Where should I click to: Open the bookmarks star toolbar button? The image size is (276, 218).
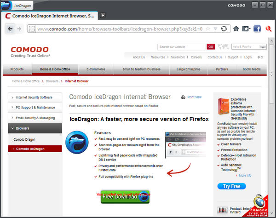point(247,29)
